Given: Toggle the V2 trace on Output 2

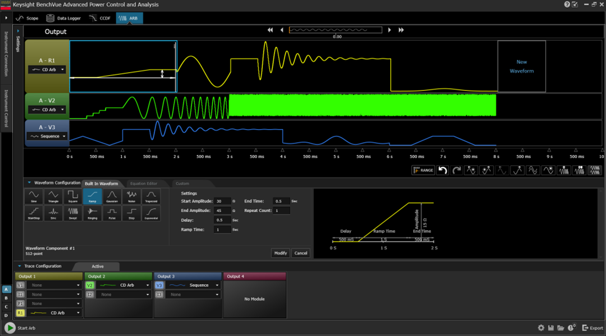Looking at the screenshot, I should tap(90, 285).
